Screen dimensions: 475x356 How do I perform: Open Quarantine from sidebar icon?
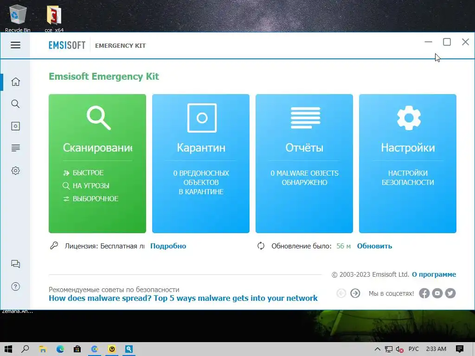tap(15, 126)
